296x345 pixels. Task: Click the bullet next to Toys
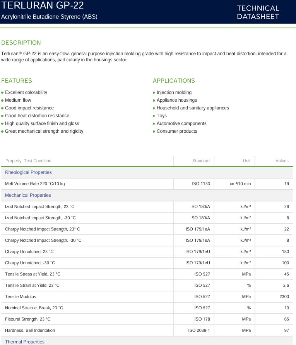tap(154, 116)
